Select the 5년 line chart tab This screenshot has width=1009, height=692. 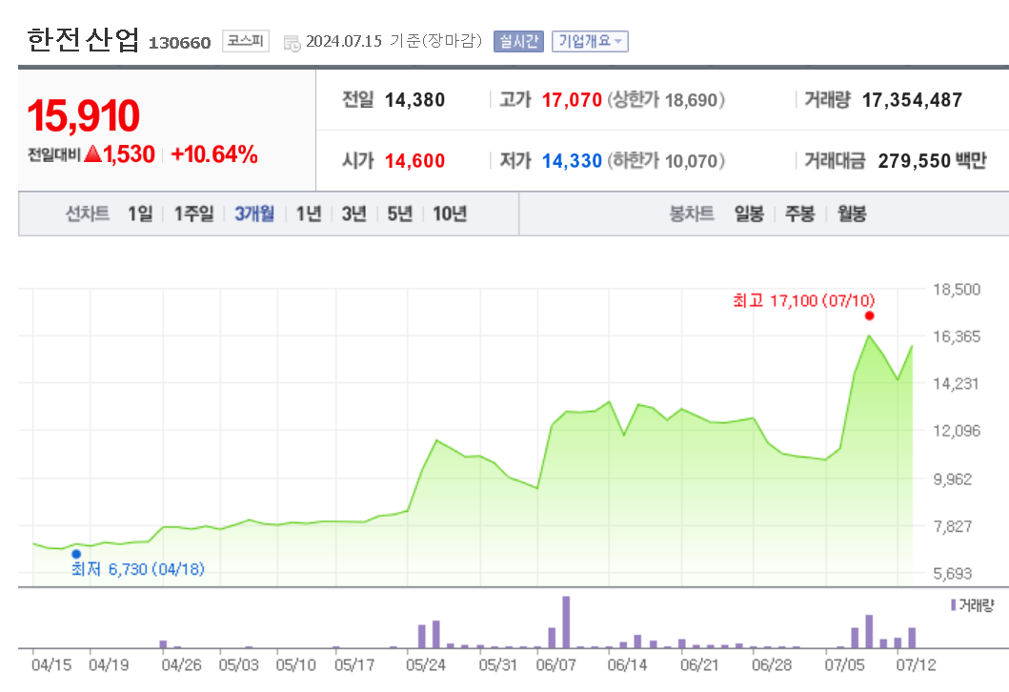click(x=399, y=214)
